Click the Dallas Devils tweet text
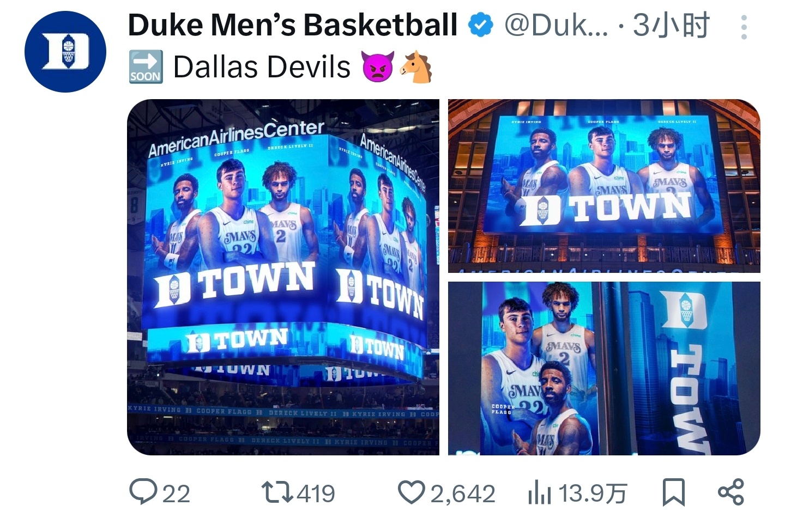This screenshot has height=524, width=785. click(262, 67)
